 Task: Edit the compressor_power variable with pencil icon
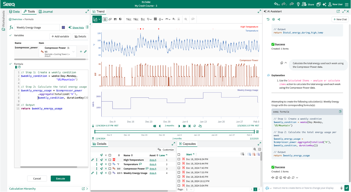85,52
